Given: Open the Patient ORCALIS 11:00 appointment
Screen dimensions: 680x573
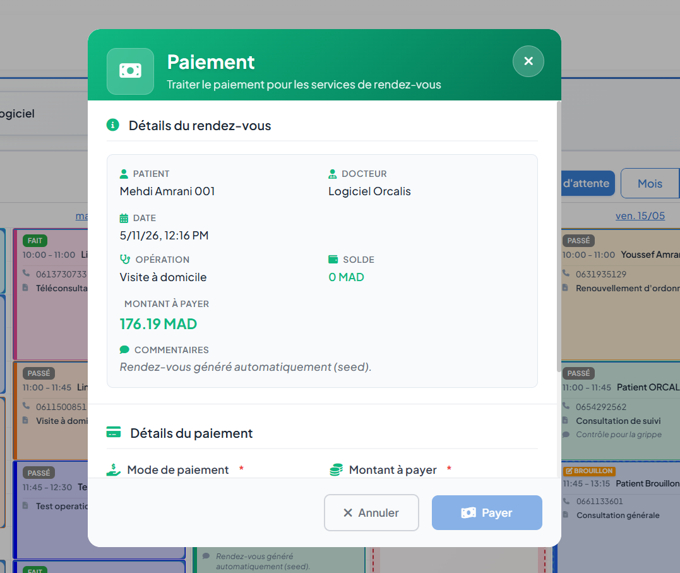Looking at the screenshot, I should 620,410.
